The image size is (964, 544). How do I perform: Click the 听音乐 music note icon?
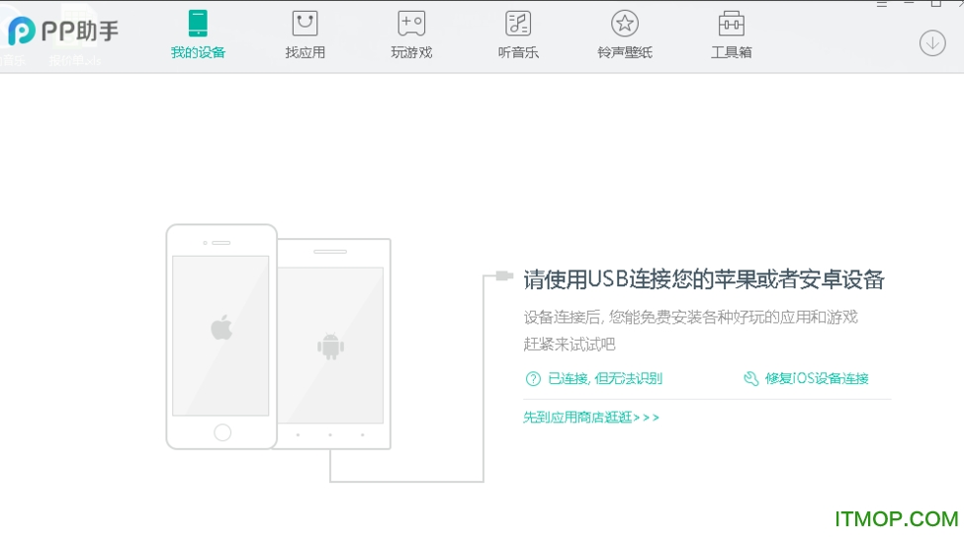pyautogui.click(x=517, y=24)
